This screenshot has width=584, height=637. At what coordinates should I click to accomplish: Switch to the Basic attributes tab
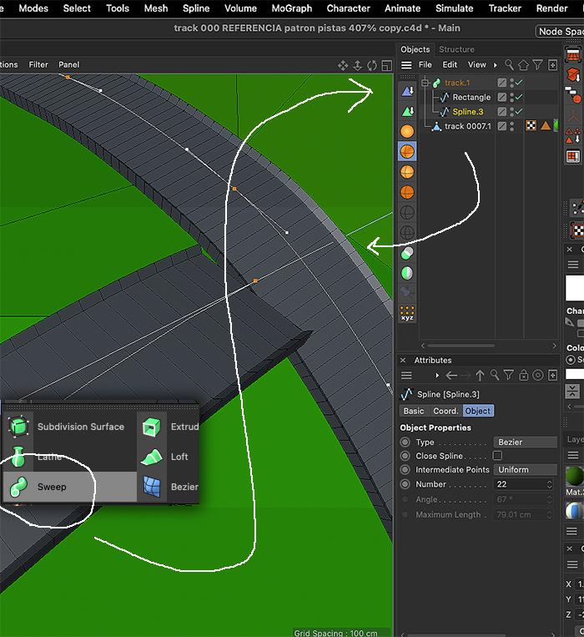[414, 411]
